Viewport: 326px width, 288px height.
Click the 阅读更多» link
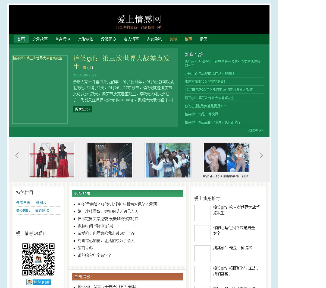click(x=256, y=130)
